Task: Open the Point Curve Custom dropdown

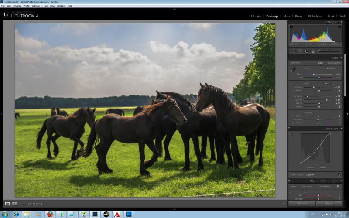Action: click(311, 175)
